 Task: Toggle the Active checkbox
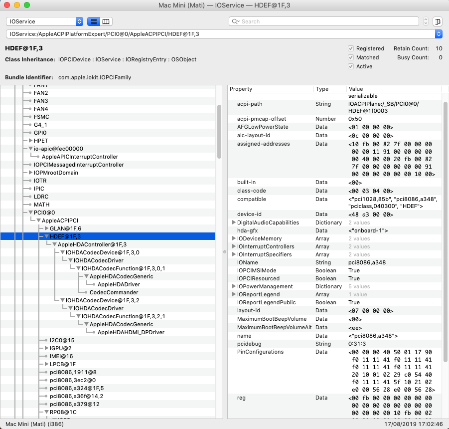350,66
